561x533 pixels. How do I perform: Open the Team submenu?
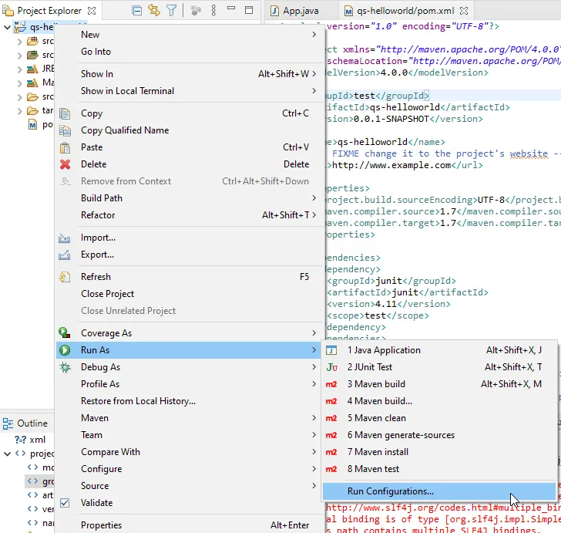coord(190,435)
